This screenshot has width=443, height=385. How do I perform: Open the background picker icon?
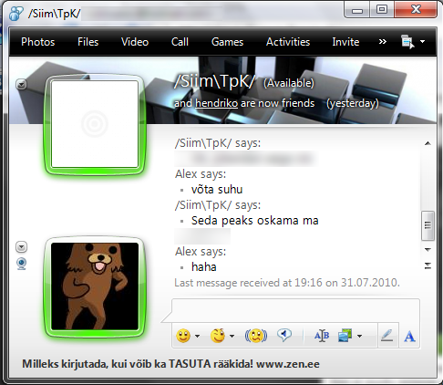click(x=345, y=336)
